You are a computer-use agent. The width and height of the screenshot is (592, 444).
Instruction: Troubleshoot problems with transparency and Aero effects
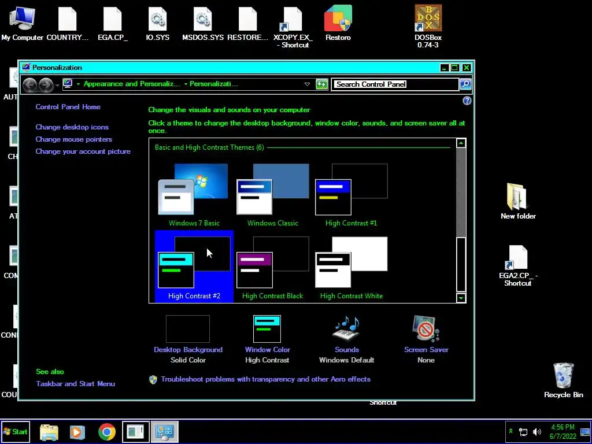click(x=265, y=379)
